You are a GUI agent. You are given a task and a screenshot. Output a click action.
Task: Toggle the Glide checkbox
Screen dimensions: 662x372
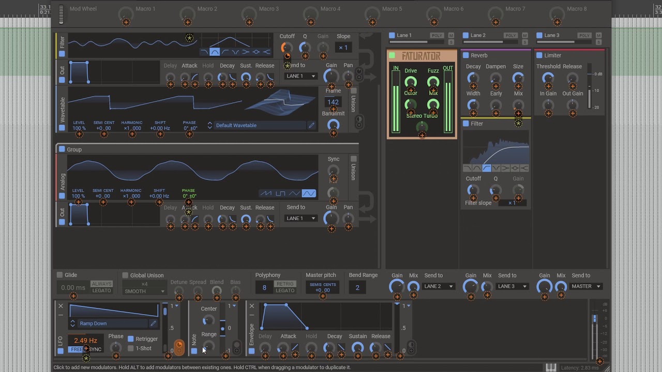click(59, 275)
